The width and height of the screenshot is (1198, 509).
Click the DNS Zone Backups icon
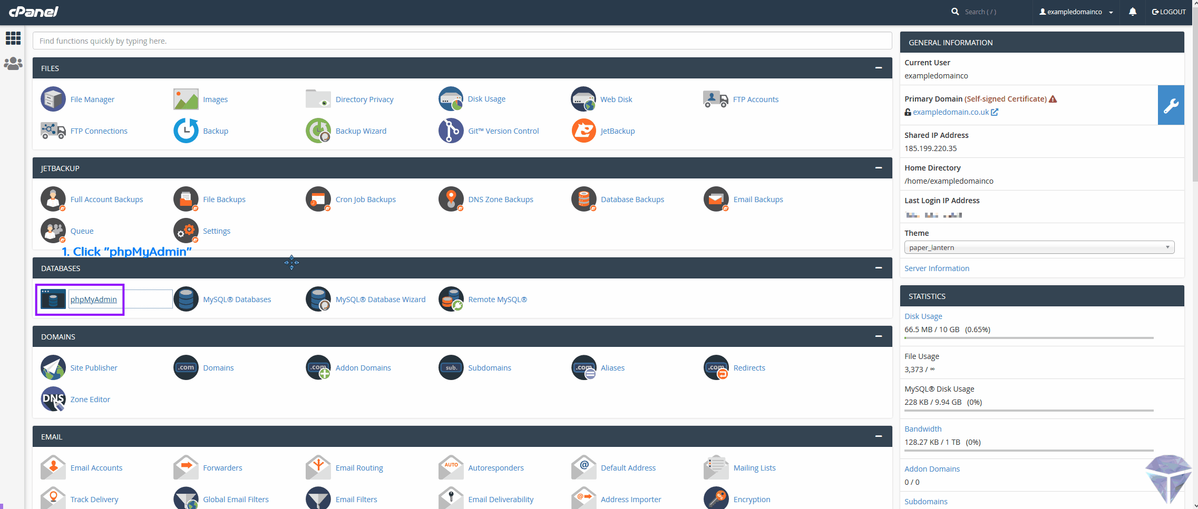click(451, 199)
